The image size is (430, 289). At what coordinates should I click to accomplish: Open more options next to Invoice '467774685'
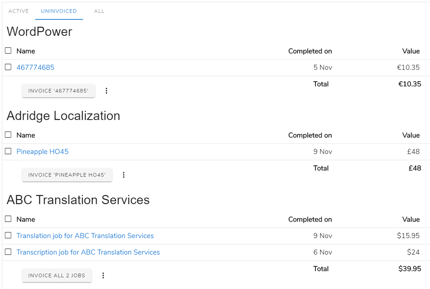(106, 91)
